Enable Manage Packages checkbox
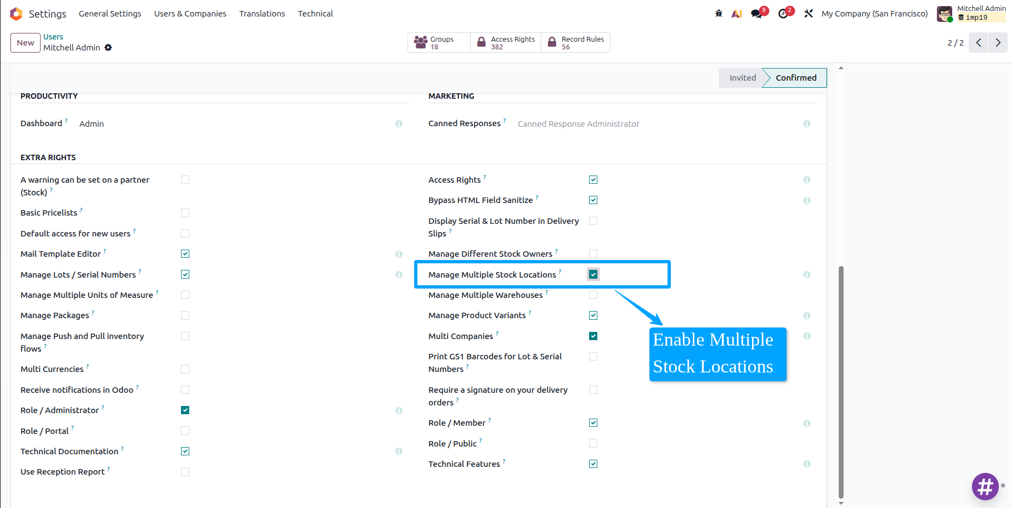 point(185,315)
